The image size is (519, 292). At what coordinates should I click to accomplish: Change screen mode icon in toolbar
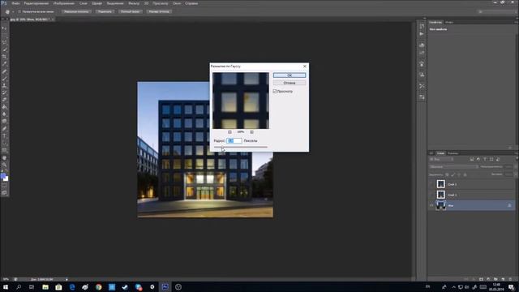click(x=4, y=193)
